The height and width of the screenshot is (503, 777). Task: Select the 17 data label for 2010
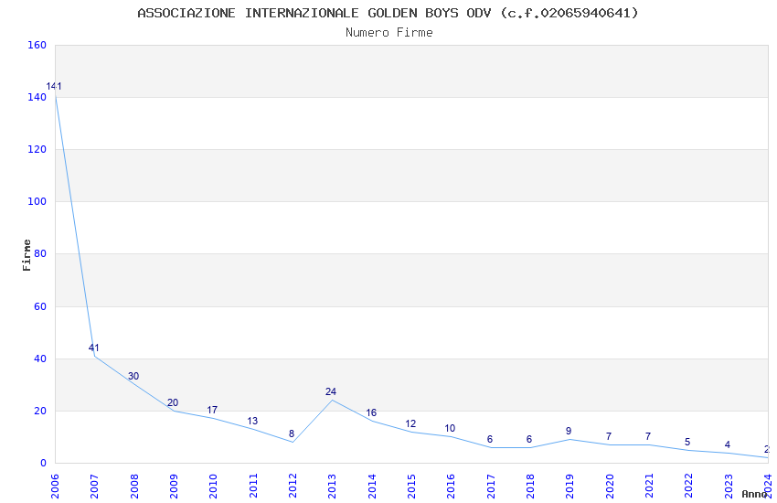point(212,410)
